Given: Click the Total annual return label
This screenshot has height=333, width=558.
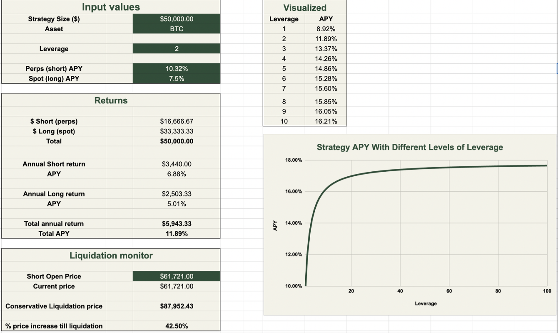Looking at the screenshot, I should pos(54,224).
